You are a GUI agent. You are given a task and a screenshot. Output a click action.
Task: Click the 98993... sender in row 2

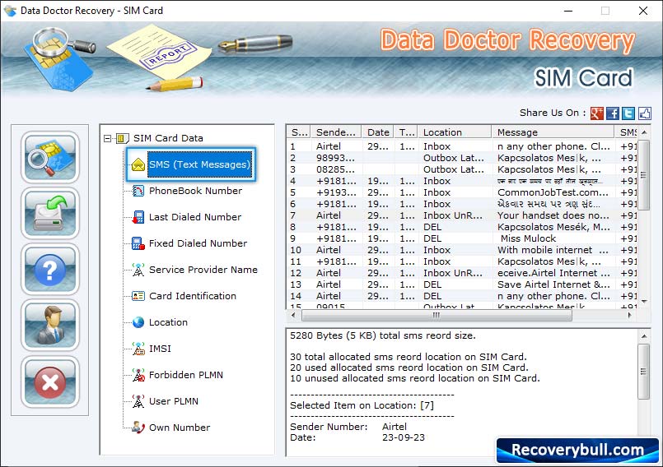335,158
